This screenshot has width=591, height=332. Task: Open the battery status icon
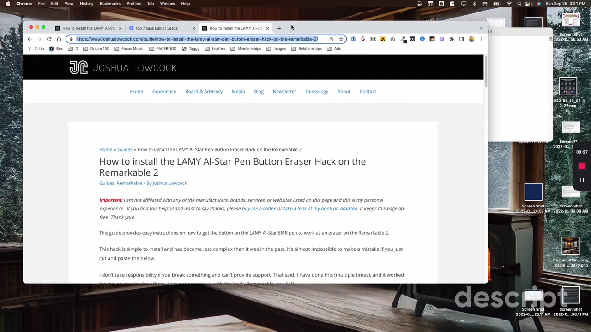coord(497,4)
